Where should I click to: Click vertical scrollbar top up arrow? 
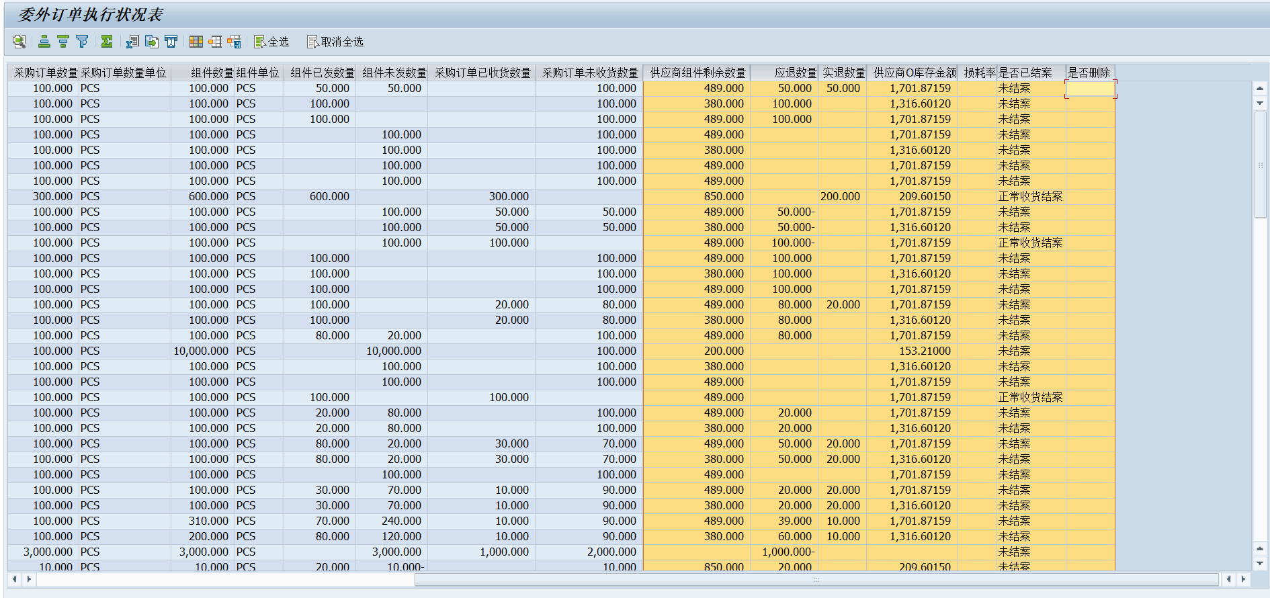1260,88
